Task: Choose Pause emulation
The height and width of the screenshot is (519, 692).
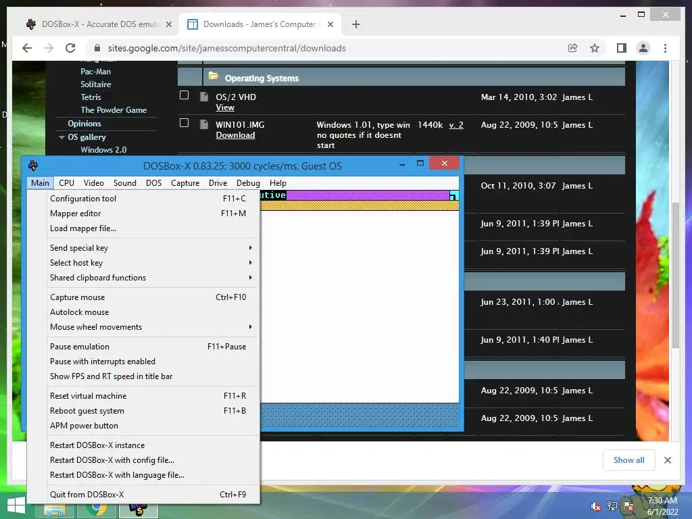Action: 153,347
